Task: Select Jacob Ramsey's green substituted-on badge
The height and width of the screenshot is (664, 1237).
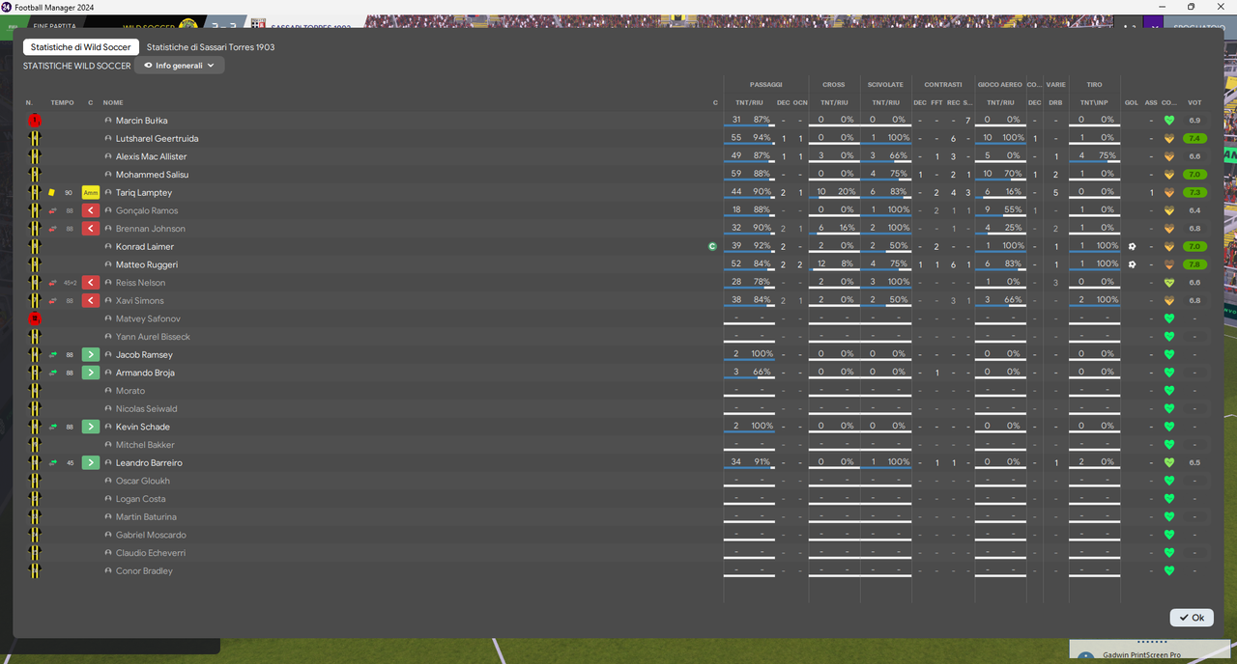Action: pyautogui.click(x=91, y=355)
